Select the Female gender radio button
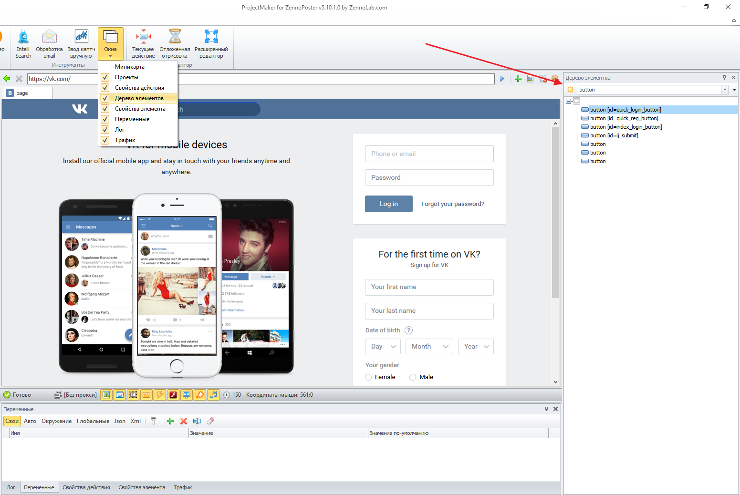 (x=368, y=377)
